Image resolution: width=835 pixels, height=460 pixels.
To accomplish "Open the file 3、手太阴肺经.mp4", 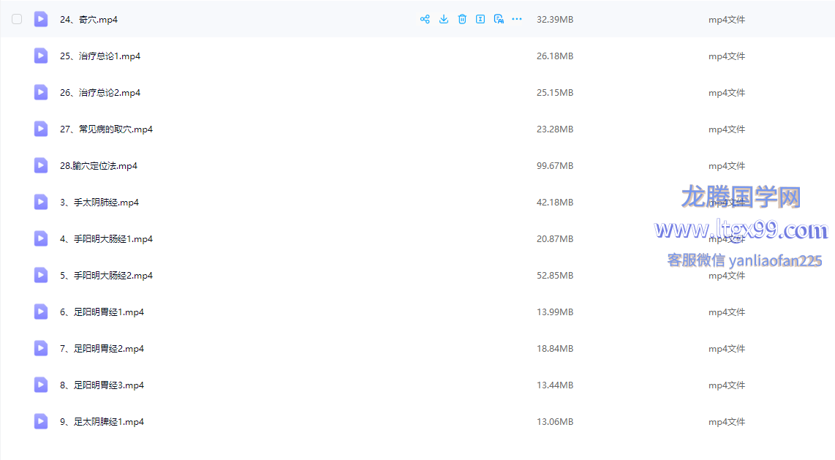I will click(x=99, y=203).
